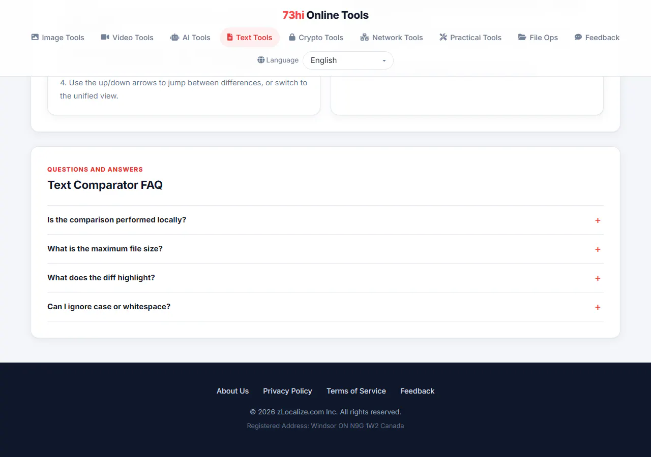Viewport: 651px width, 457px height.
Task: Click the Language globe icon
Action: 261,60
